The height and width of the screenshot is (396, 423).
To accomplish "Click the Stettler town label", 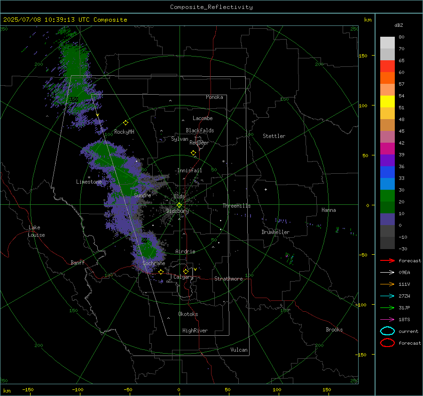I will [x=274, y=136].
